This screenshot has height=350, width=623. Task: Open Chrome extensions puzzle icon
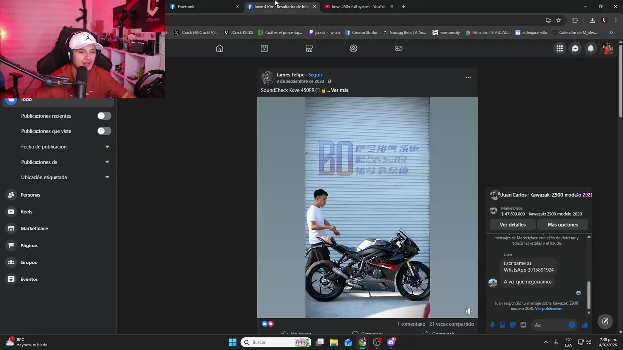point(575,20)
